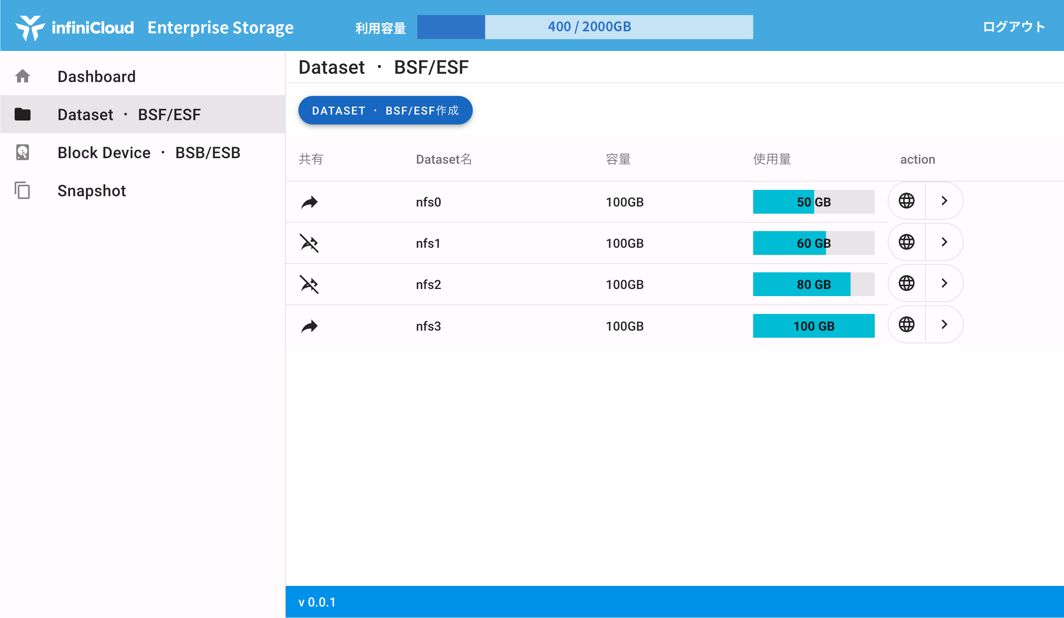Click the ログアウト link
This screenshot has width=1064, height=618.
[1014, 27]
